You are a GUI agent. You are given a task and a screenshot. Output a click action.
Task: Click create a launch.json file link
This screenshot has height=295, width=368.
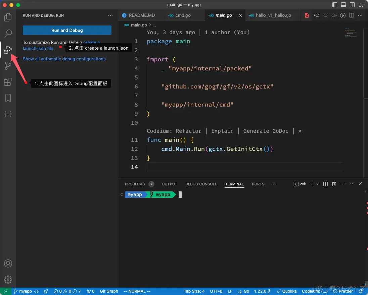pos(39,49)
